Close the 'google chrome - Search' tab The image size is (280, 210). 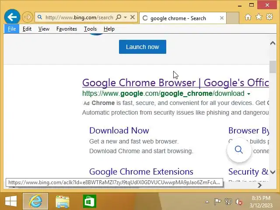pos(222,18)
